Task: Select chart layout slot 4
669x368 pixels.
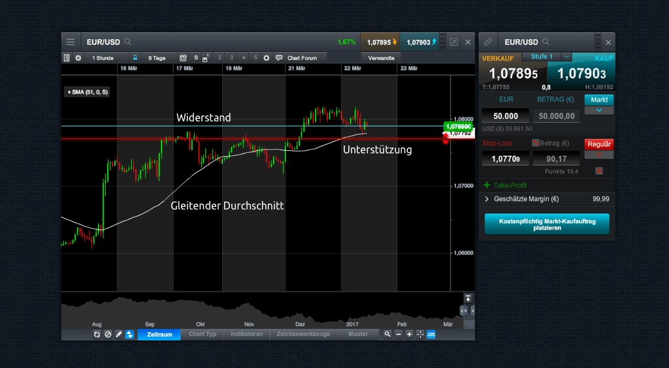Action: pos(243,57)
